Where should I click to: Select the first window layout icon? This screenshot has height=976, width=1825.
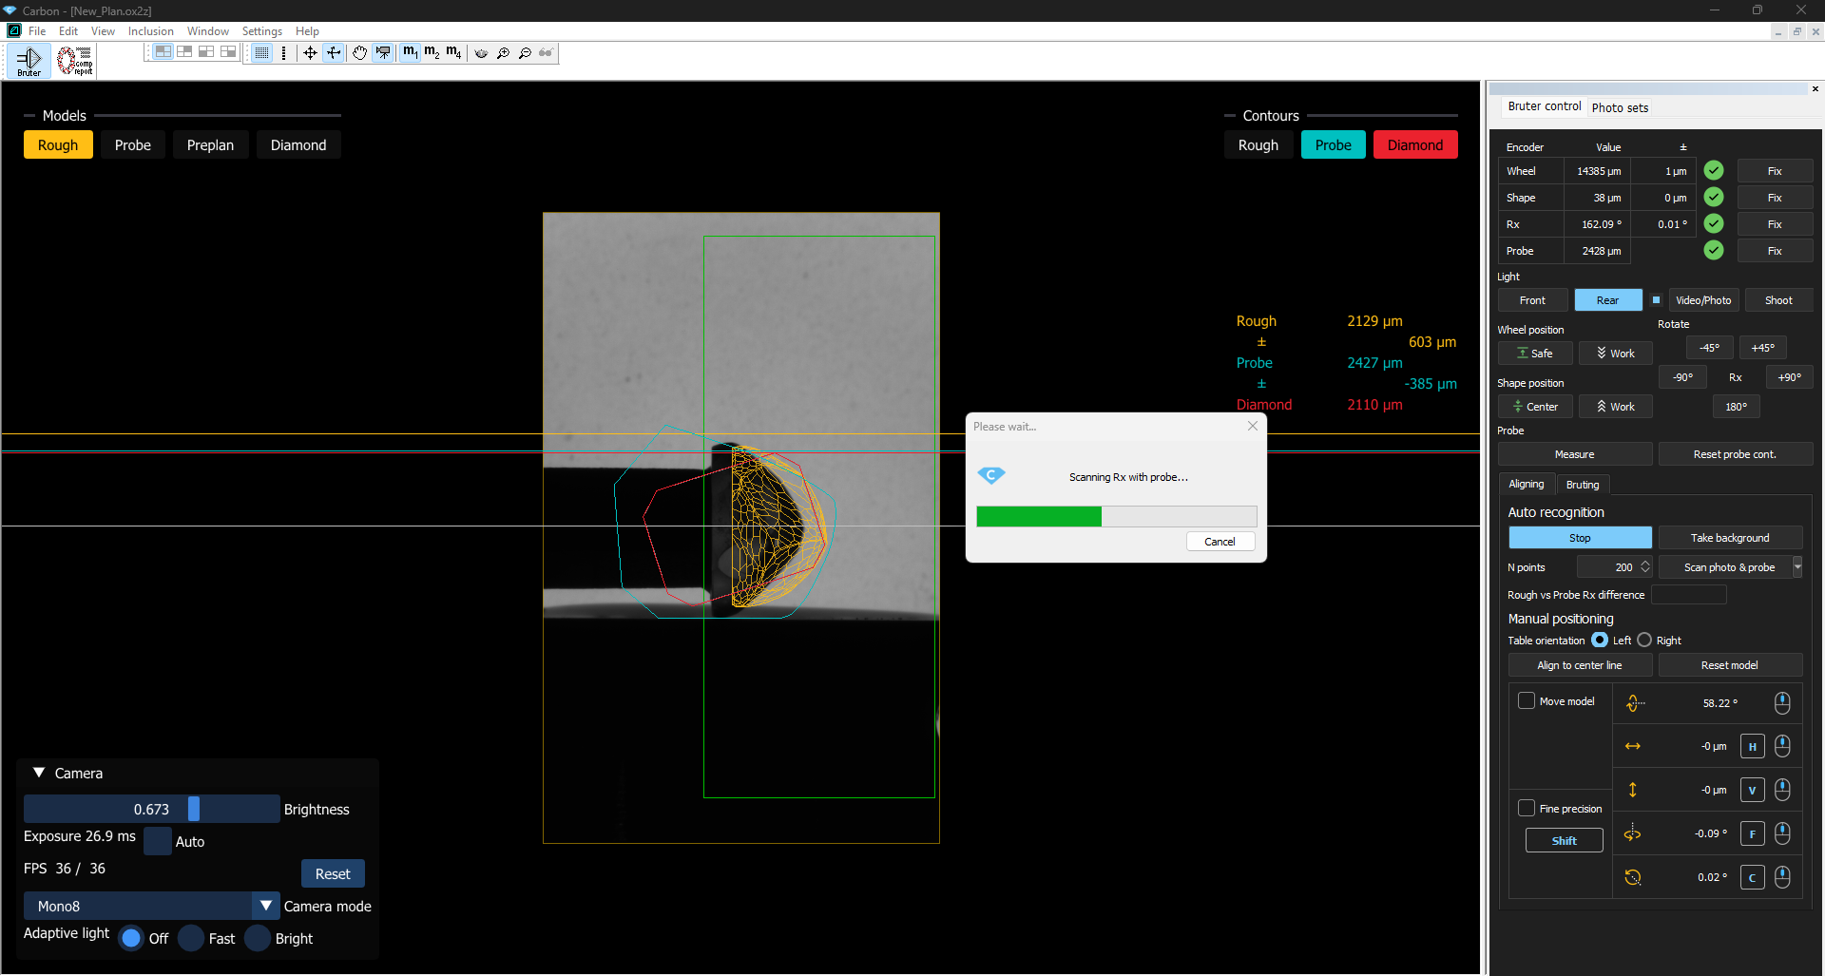[x=163, y=52]
